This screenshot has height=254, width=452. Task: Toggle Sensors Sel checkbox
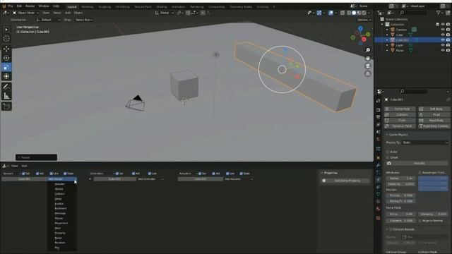pyautogui.click(x=23, y=174)
